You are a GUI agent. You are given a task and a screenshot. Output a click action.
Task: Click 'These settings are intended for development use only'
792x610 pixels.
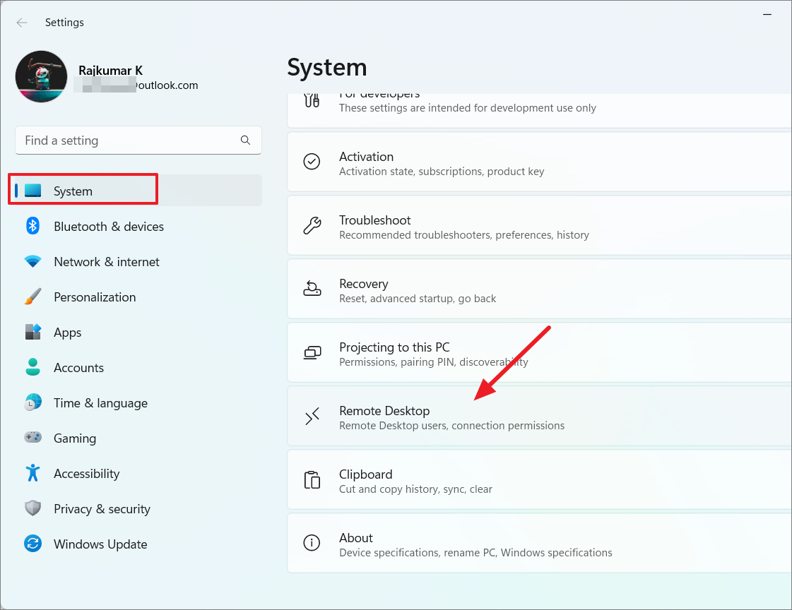click(x=468, y=108)
